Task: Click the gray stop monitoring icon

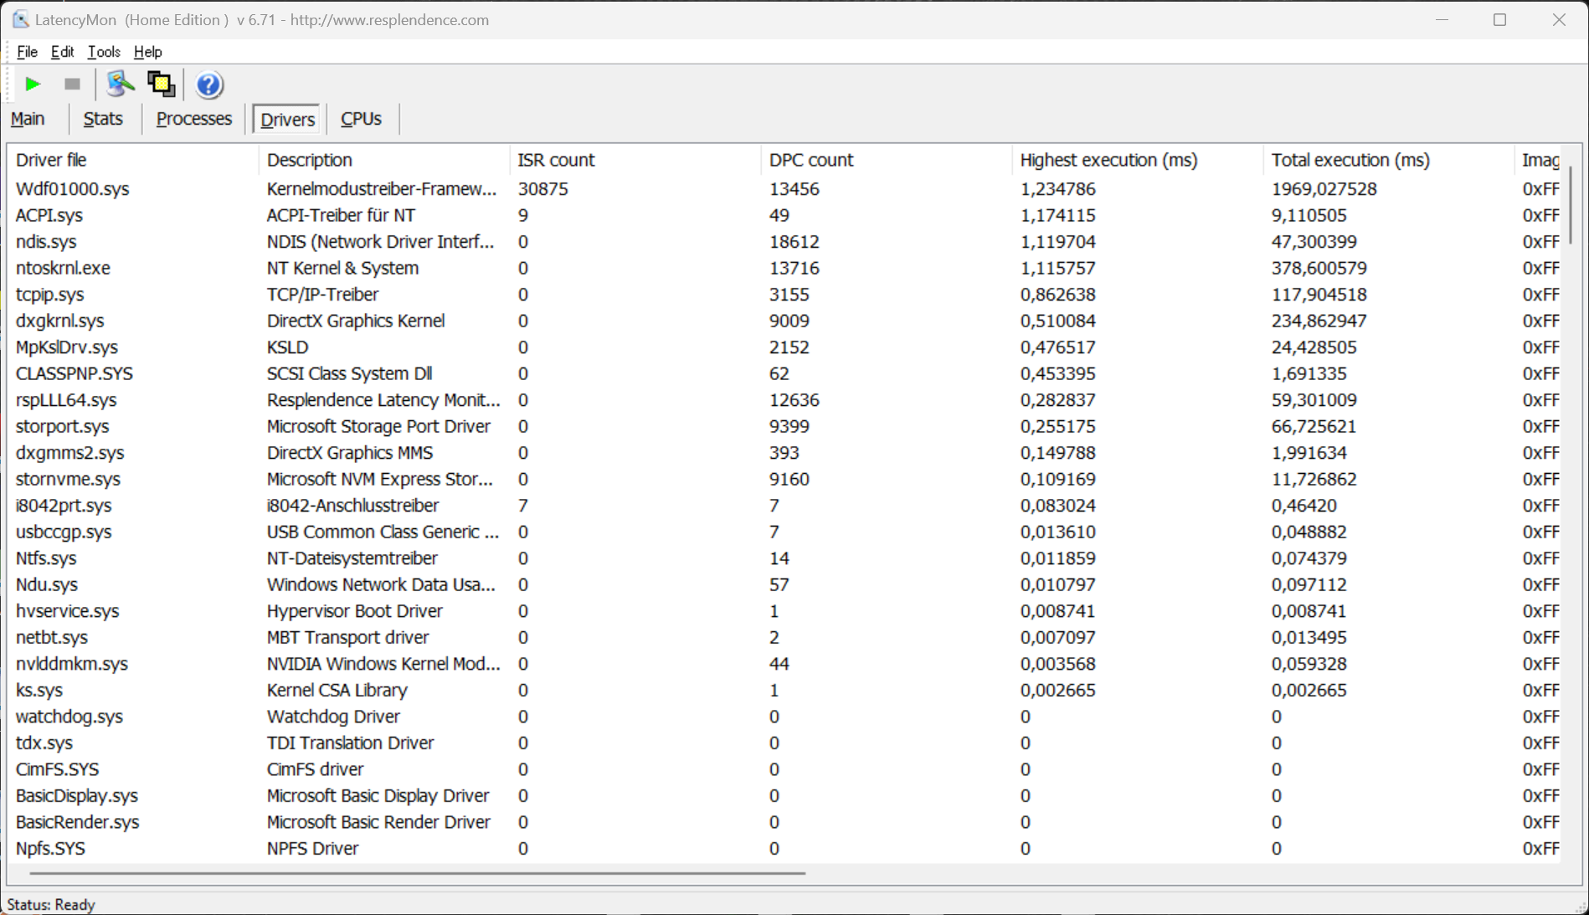Action: tap(72, 84)
